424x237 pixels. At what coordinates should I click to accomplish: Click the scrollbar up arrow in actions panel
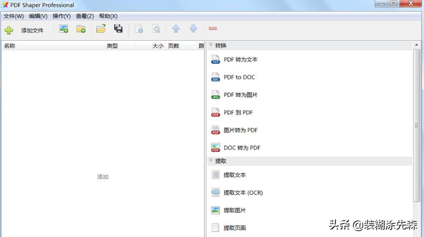coord(416,45)
